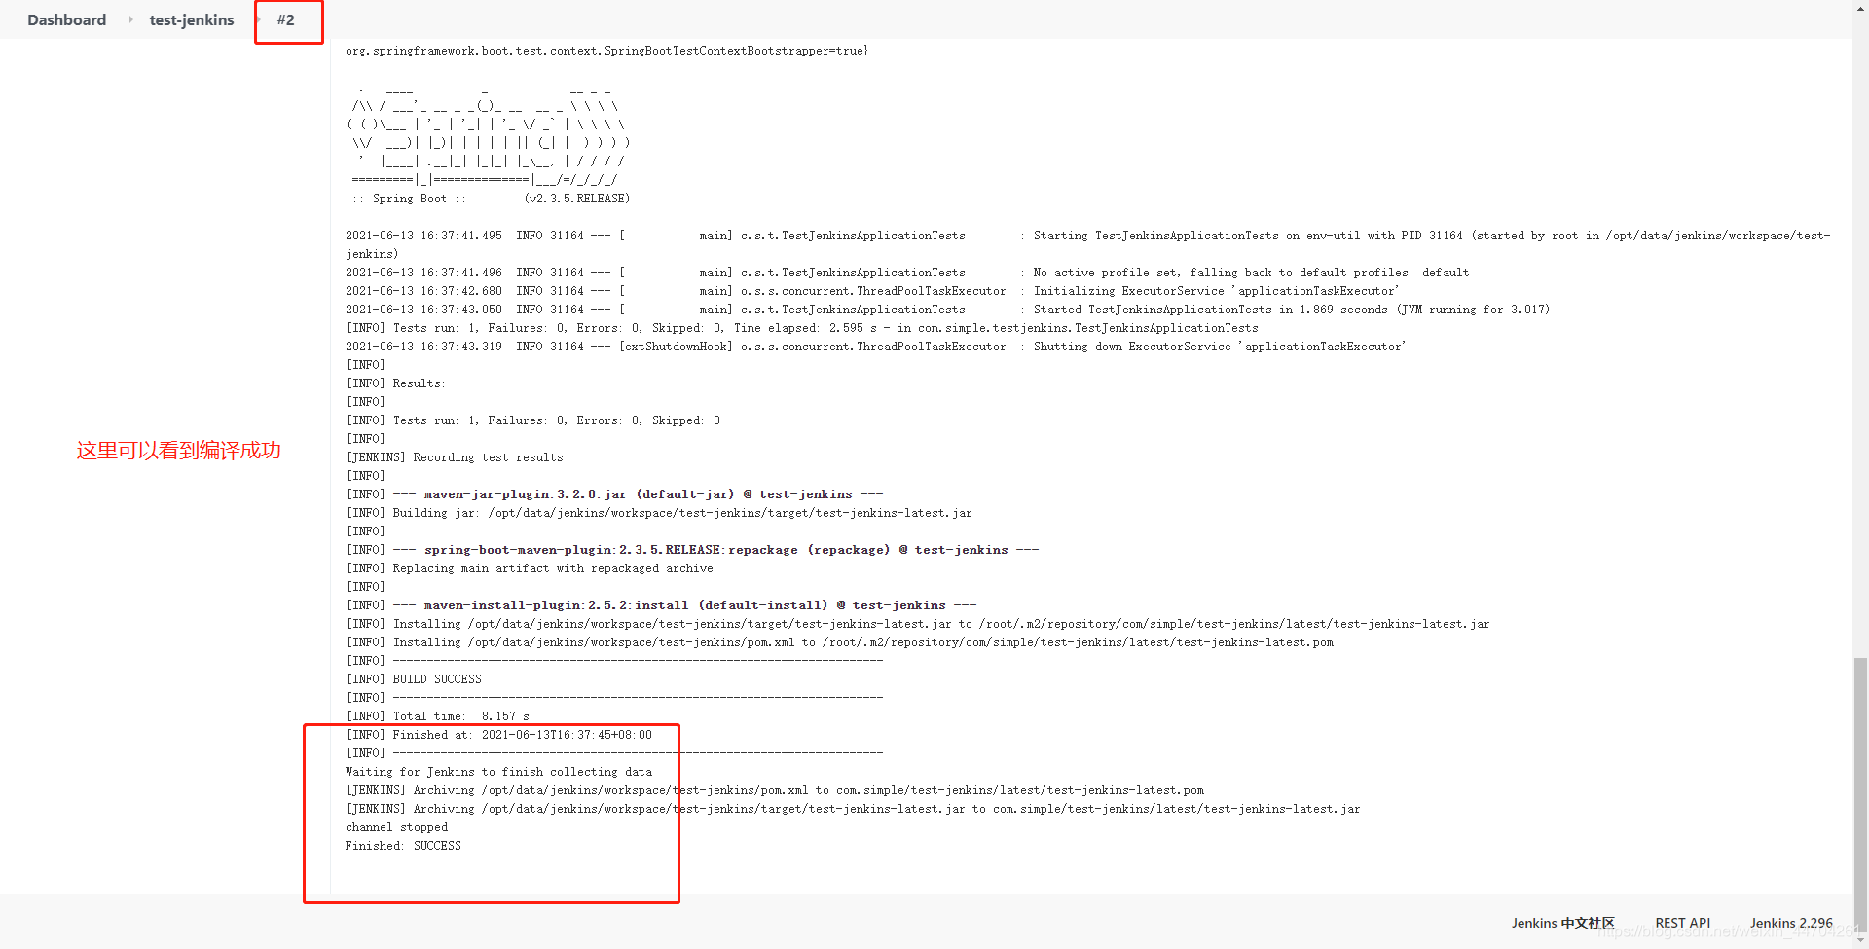Viewport: 1869px width, 949px height.
Task: Click the '[JENKINS] Archiving ... test-jenkins-latest.jar' line
Action: click(x=853, y=809)
